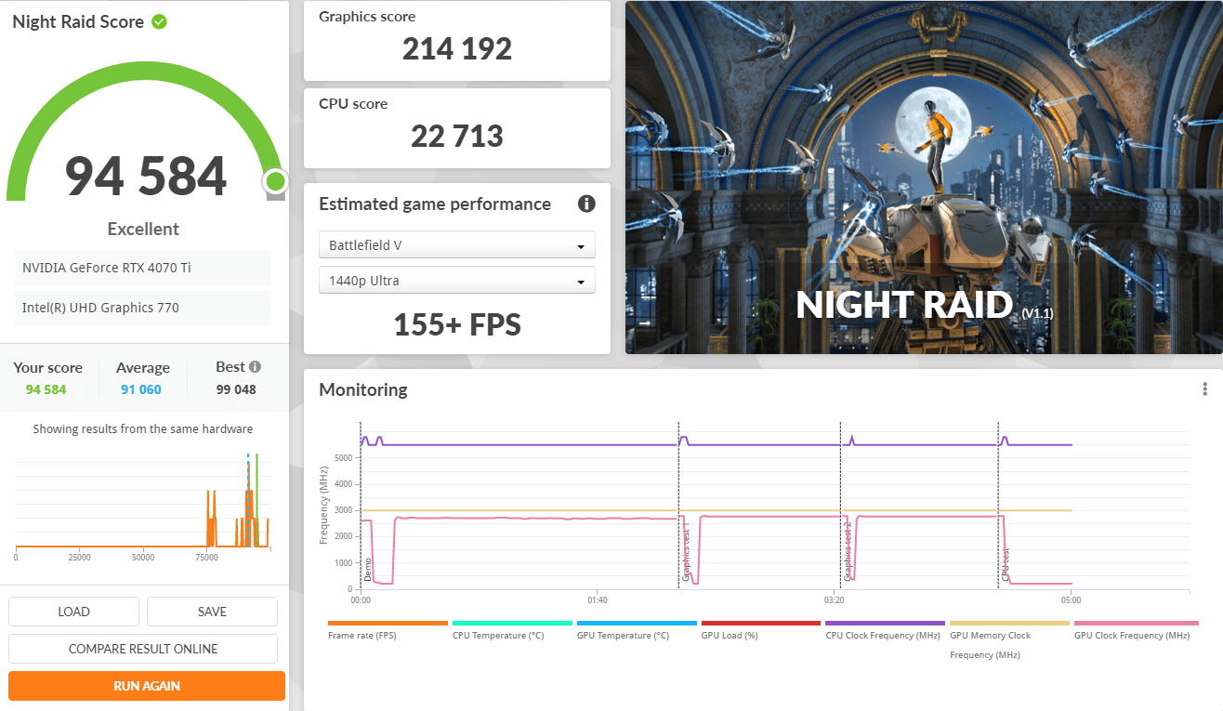Click the Graphics score 214 192 value
The image size is (1223, 711).
(x=457, y=48)
